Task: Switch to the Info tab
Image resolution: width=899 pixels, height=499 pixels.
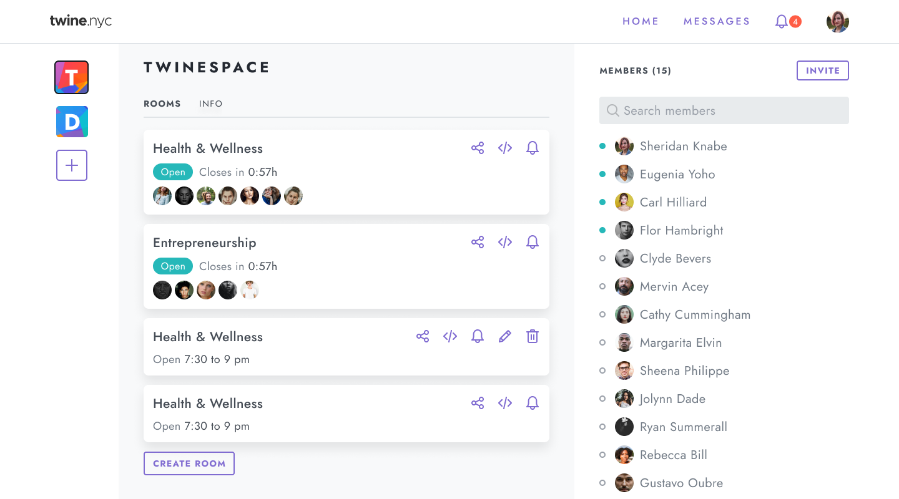Action: [210, 104]
